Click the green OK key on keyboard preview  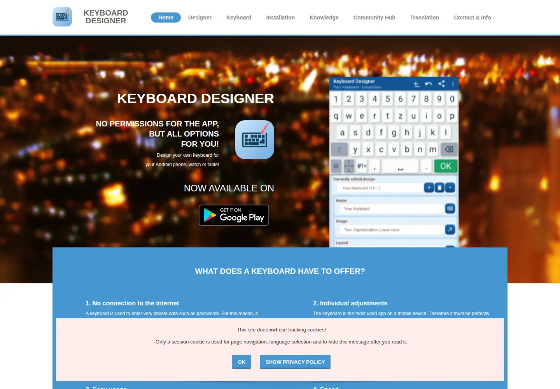coord(446,166)
